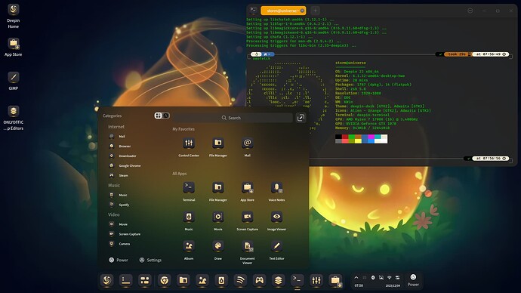The height and width of the screenshot is (293, 521).
Task: Open the Image Viewer app
Action: click(x=276, y=217)
